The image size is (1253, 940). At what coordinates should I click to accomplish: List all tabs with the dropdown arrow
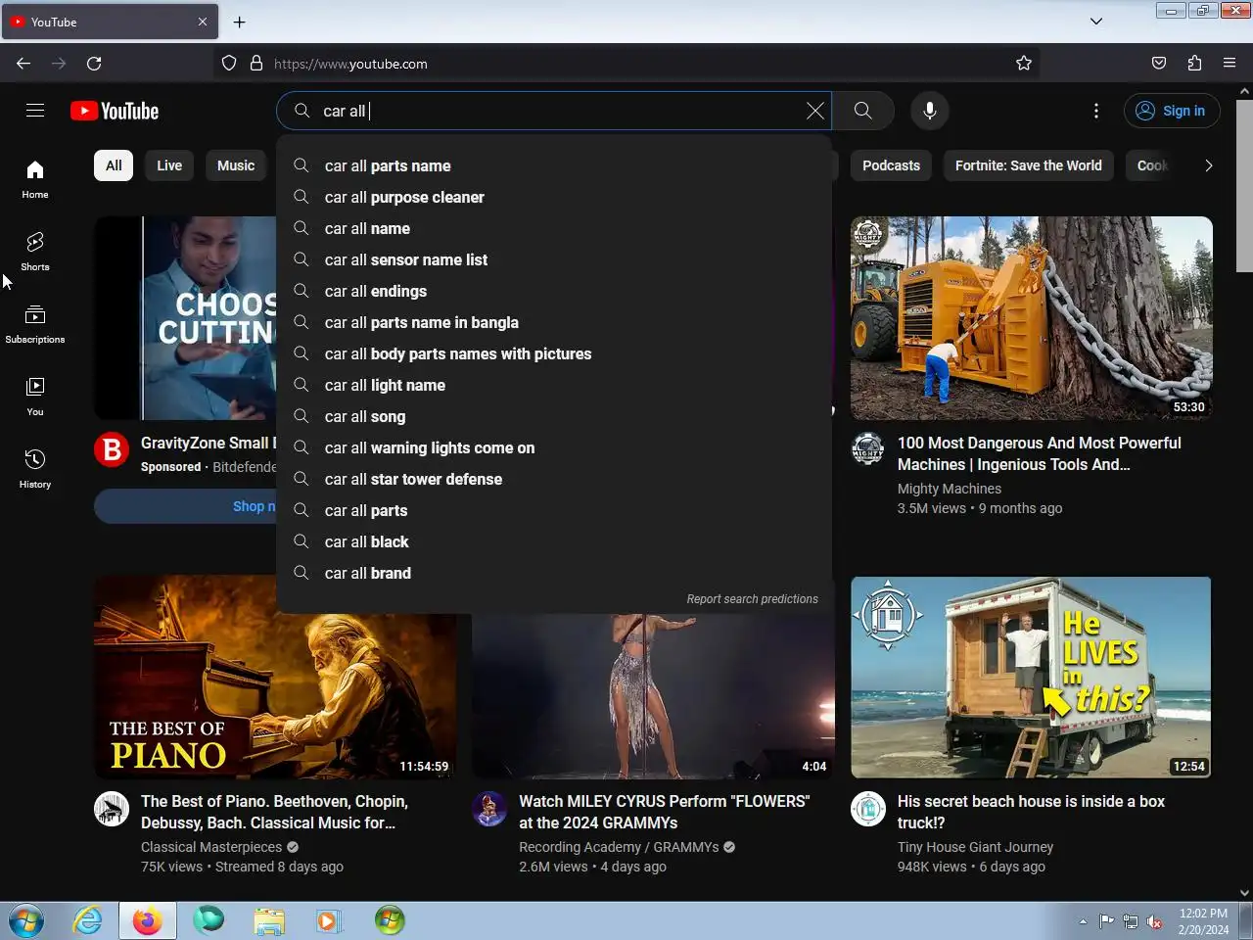coord(1096,22)
